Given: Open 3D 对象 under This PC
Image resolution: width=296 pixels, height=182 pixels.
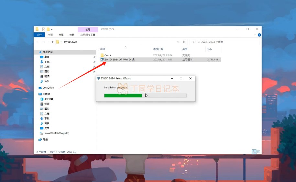Looking at the screenshot, I should 49,99.
